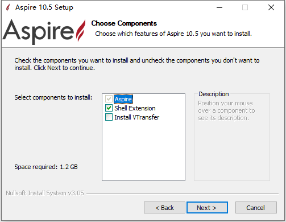Close the Aspire 10.5 Setup window
The width and height of the screenshot is (286, 222).
tap(271, 7)
